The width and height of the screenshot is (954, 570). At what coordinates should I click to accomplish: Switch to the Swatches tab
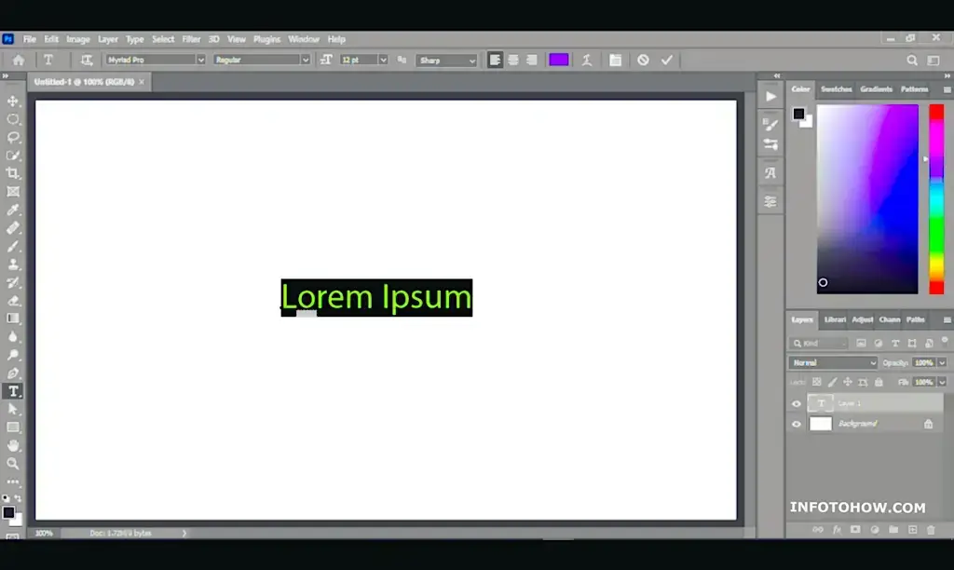[836, 89]
